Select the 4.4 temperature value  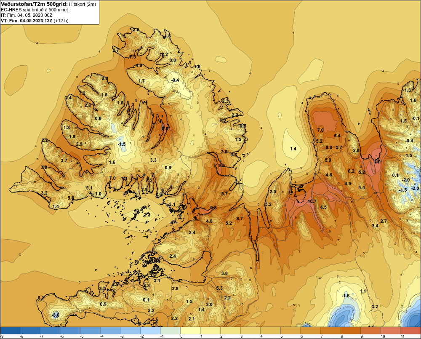[362, 187]
